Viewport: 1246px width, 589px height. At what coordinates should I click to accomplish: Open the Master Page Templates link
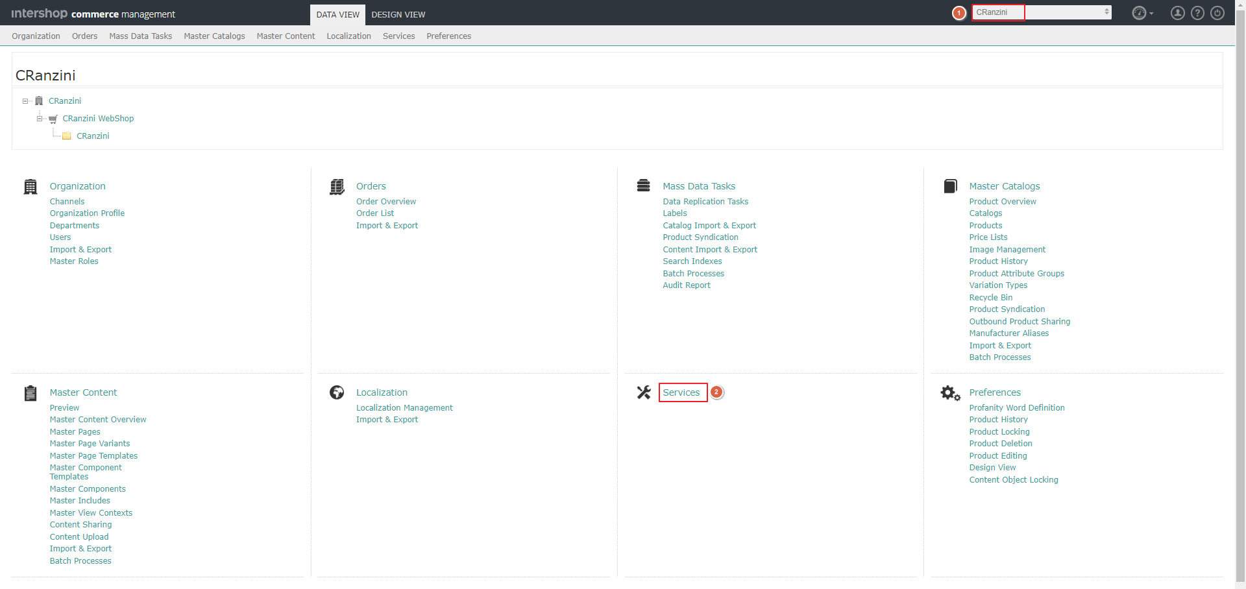pyautogui.click(x=93, y=456)
